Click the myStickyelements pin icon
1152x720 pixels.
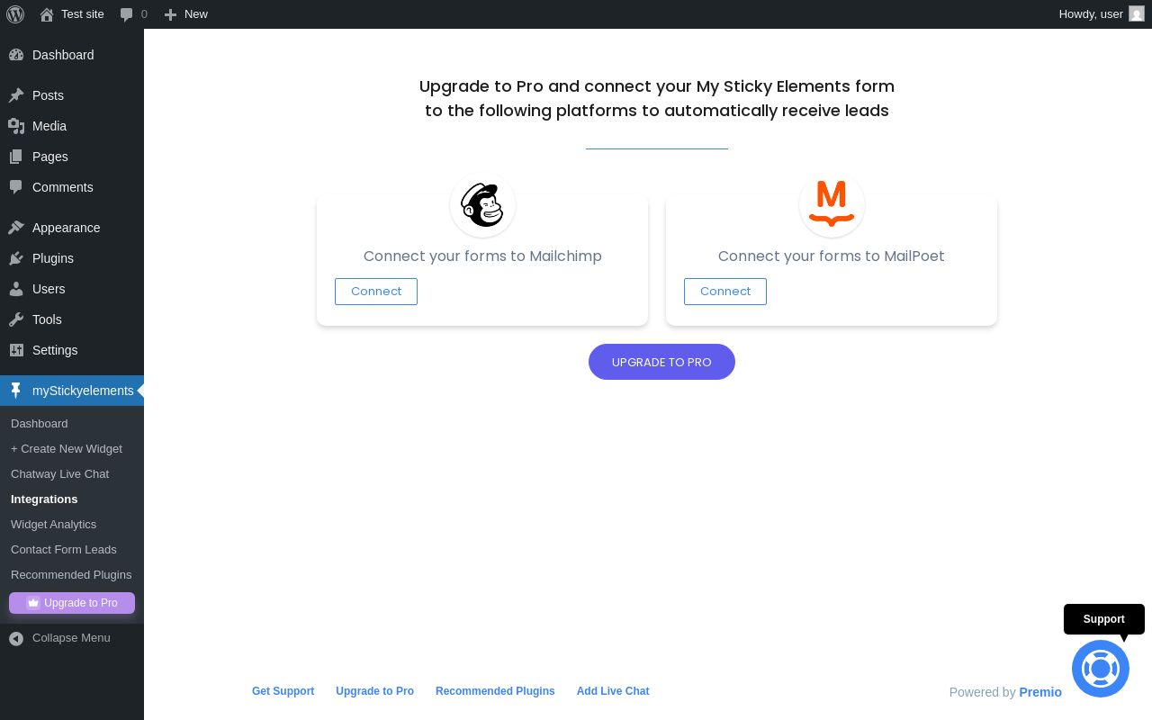pyautogui.click(x=16, y=391)
